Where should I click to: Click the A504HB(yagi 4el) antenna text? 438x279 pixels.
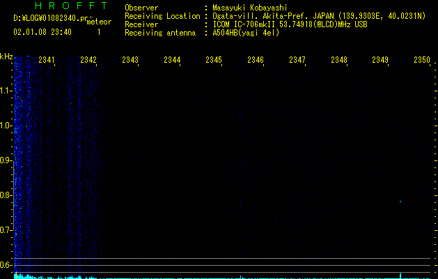[x=246, y=33]
